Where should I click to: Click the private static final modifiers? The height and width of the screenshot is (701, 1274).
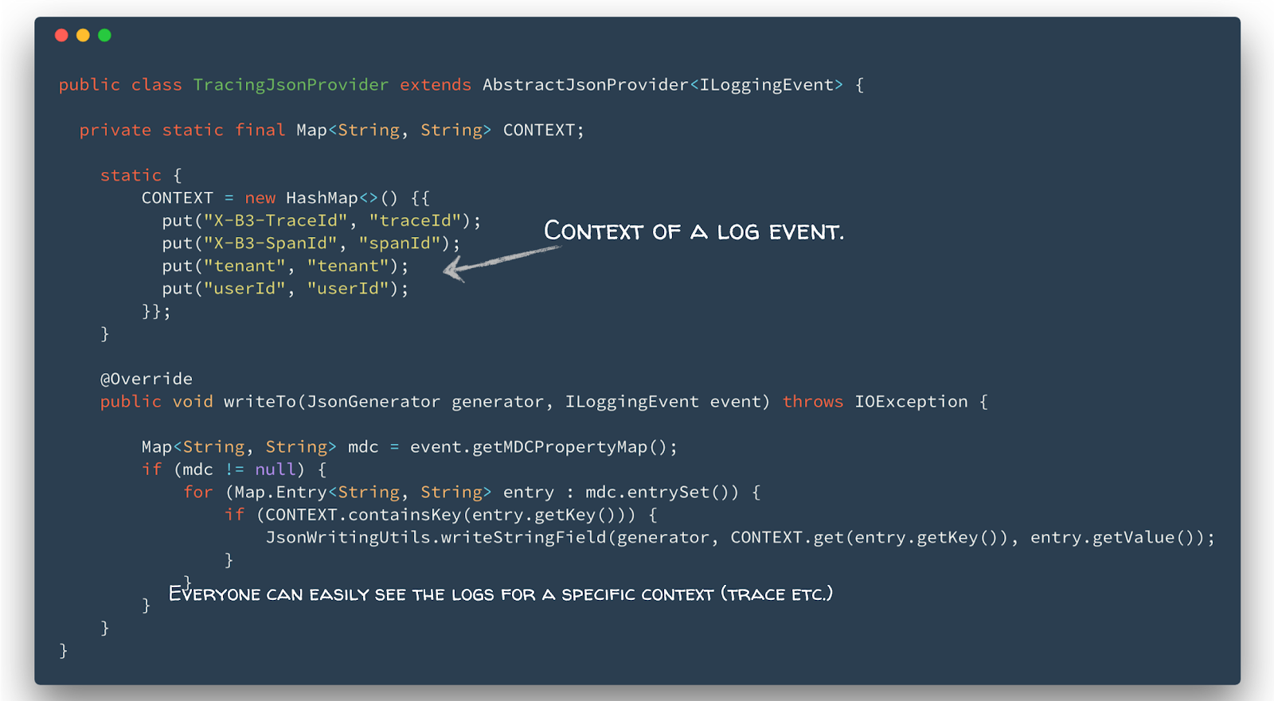[182, 130]
